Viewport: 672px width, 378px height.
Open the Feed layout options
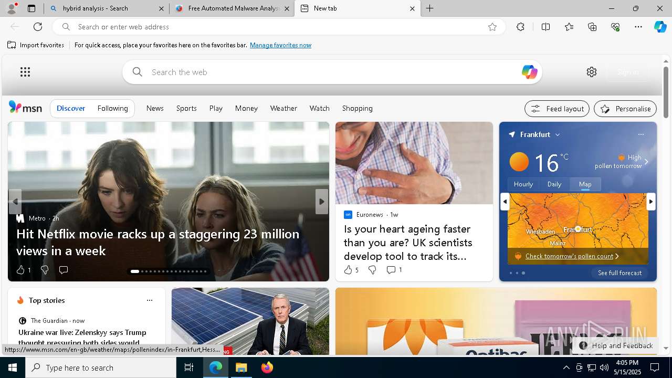coord(557,109)
